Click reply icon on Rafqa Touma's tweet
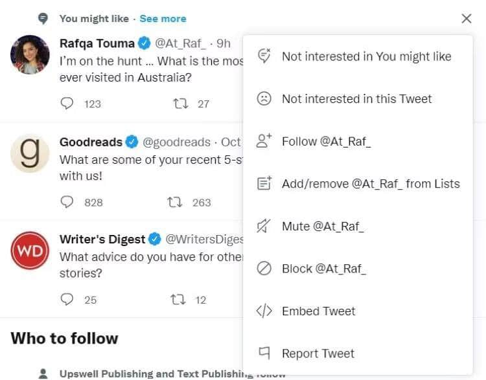486x380 pixels. pyautogui.click(x=67, y=104)
